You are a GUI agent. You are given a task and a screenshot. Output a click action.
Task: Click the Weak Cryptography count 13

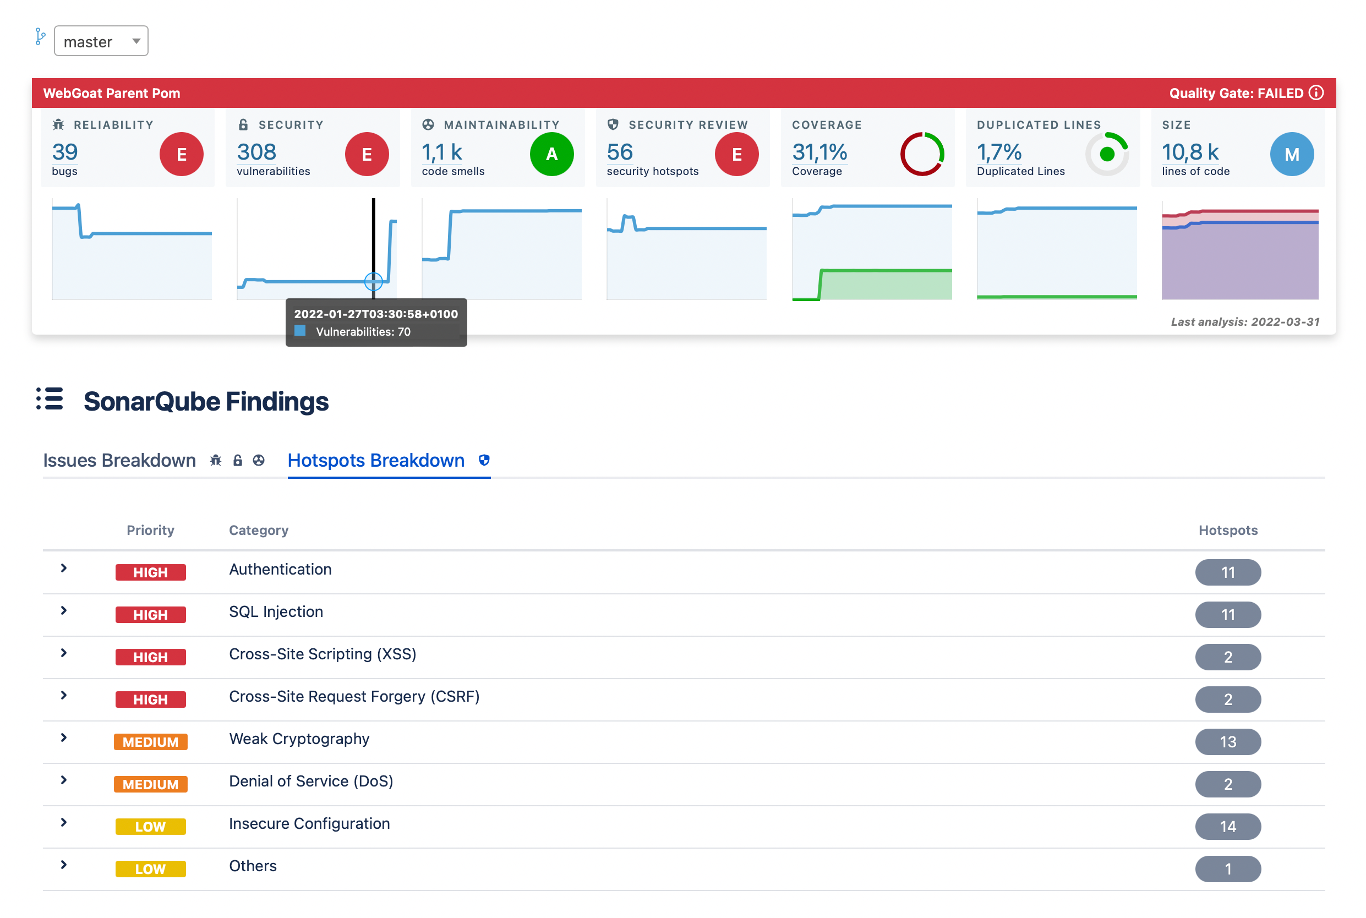click(1228, 742)
